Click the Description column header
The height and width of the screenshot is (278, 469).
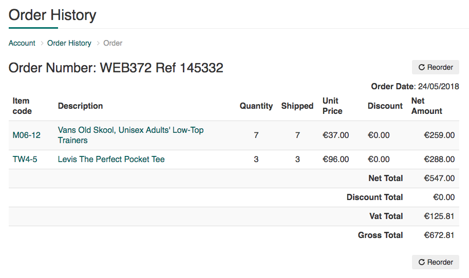tap(80, 106)
